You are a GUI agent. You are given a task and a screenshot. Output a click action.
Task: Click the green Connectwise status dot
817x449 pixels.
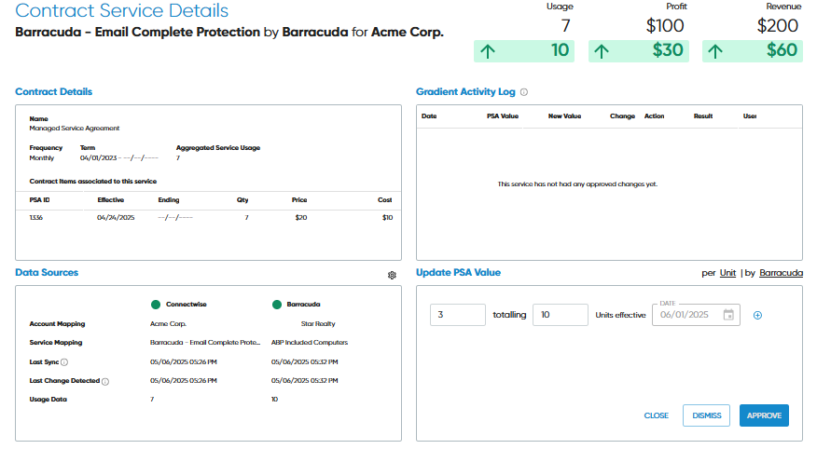tap(155, 305)
